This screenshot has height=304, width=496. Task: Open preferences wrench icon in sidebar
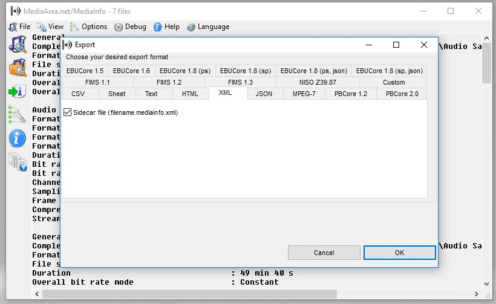(x=17, y=114)
